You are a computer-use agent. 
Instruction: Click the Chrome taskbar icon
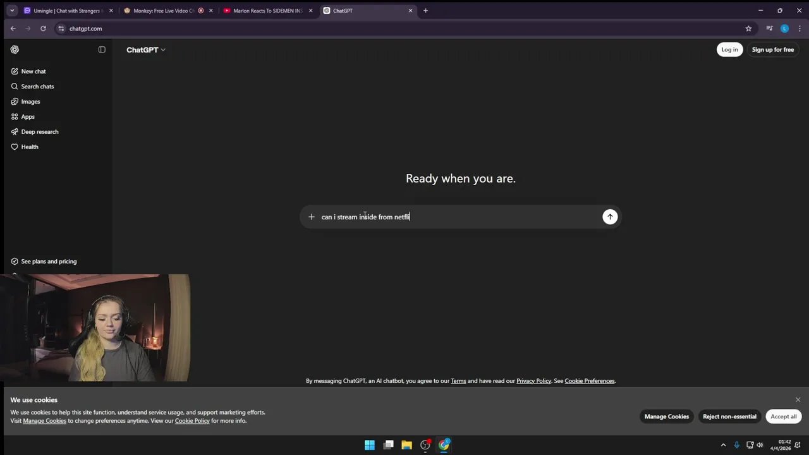coord(444,445)
